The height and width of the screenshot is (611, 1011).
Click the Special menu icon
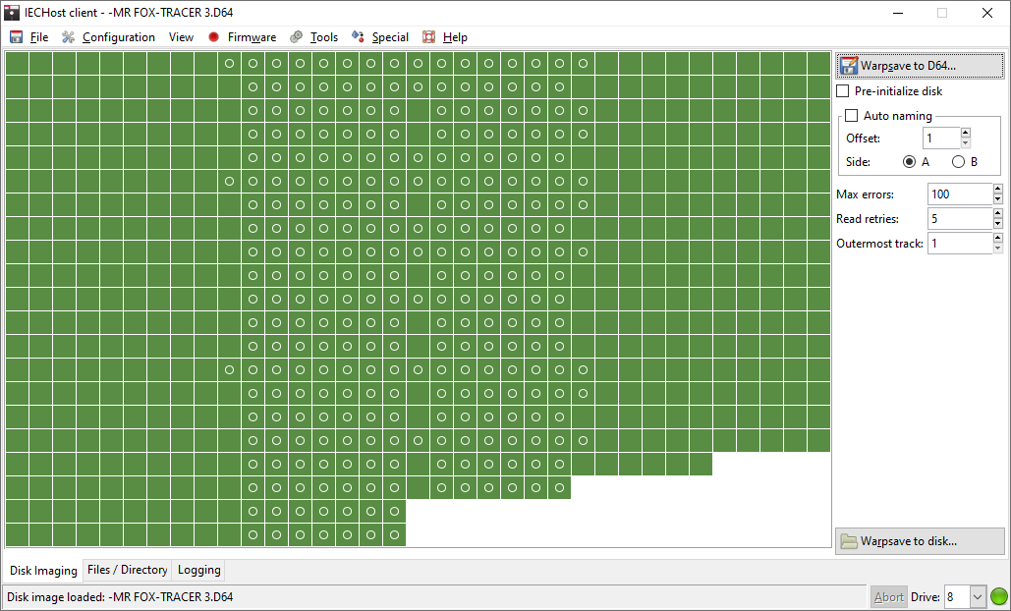click(x=358, y=37)
